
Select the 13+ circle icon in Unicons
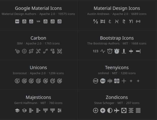coord(38,81)
